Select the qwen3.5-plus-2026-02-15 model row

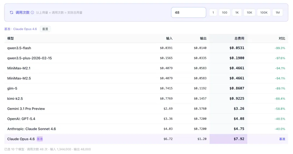(146, 58)
